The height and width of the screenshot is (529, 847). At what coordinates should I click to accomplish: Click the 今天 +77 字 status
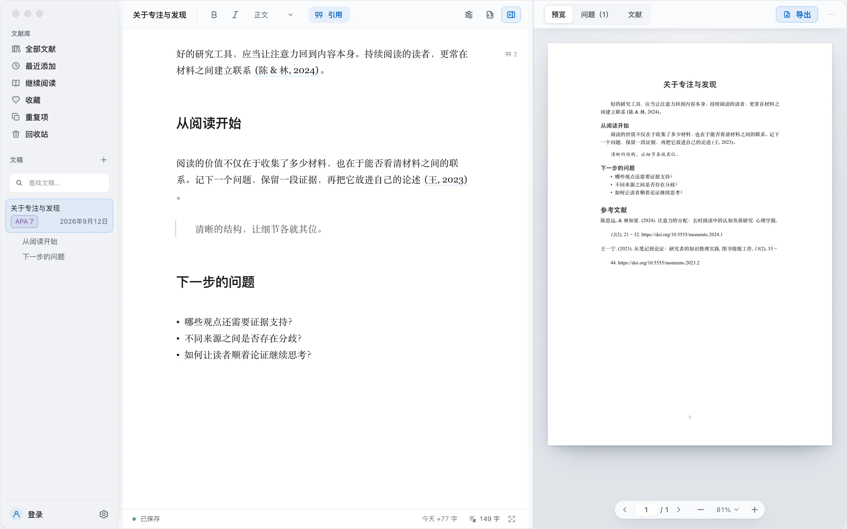click(440, 519)
